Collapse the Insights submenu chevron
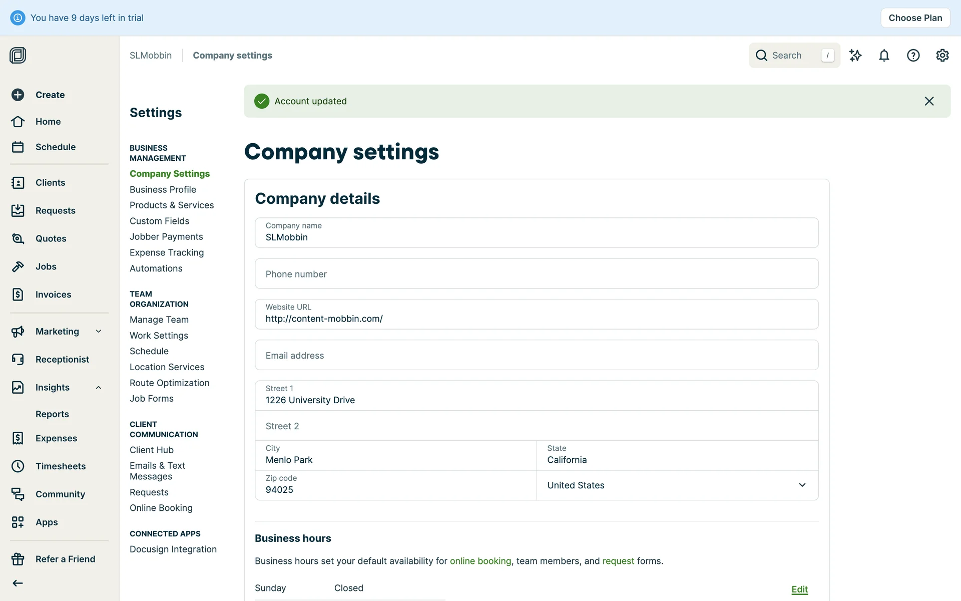The image size is (961, 601). pos(99,387)
